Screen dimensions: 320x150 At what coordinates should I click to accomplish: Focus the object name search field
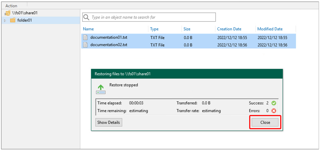[x=149, y=17]
